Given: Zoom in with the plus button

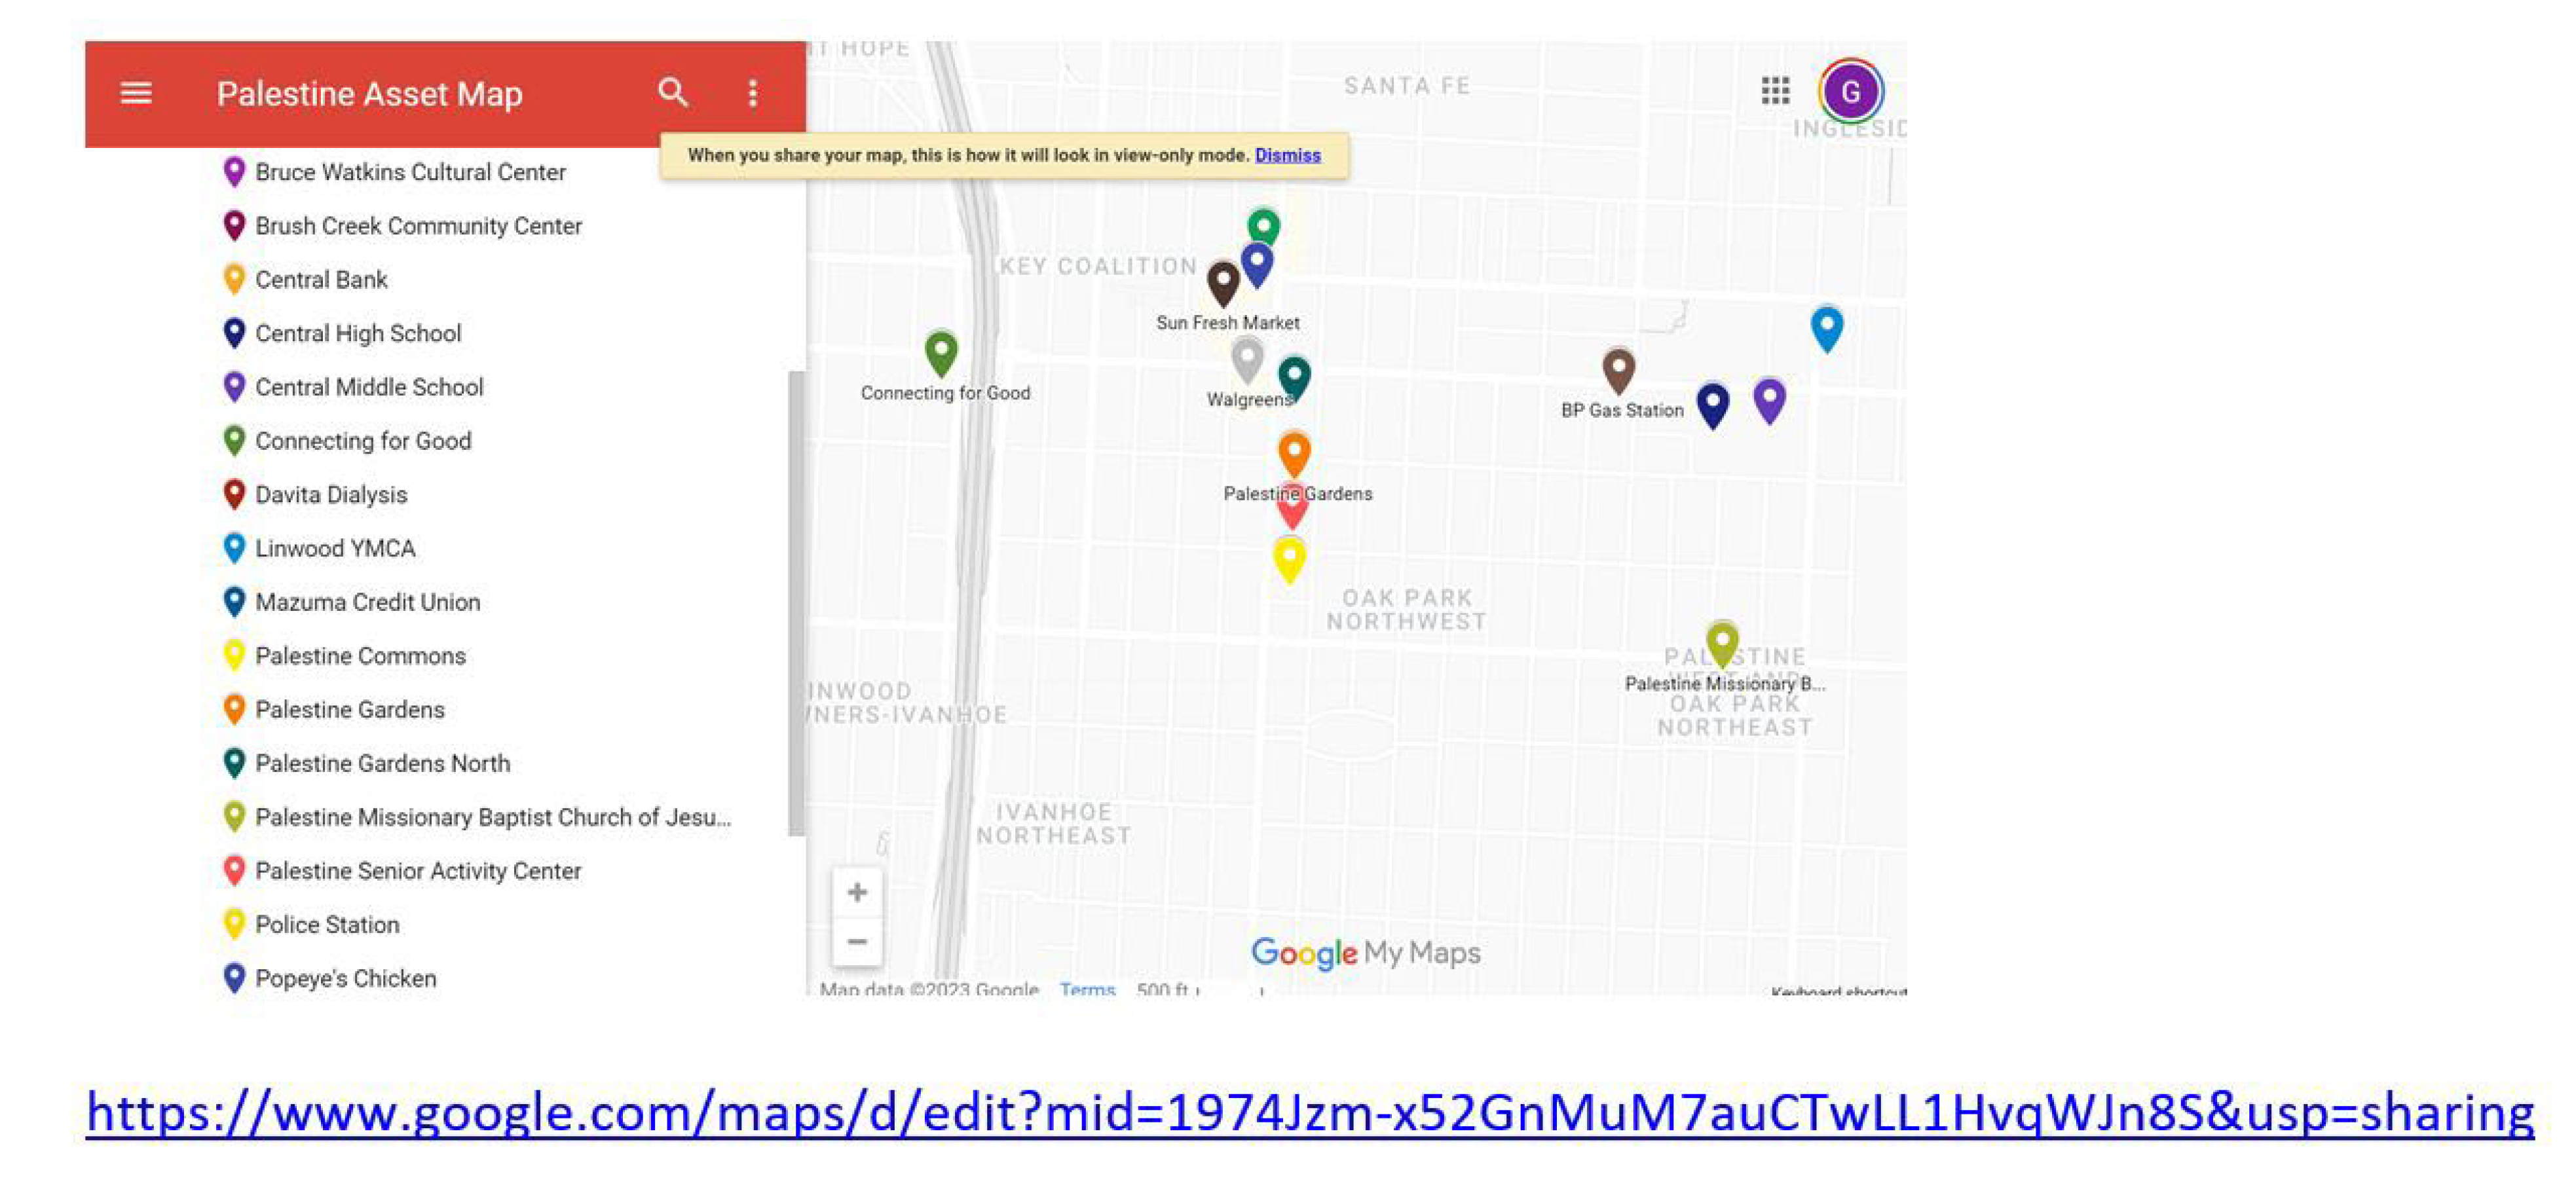Looking at the screenshot, I should tap(857, 892).
